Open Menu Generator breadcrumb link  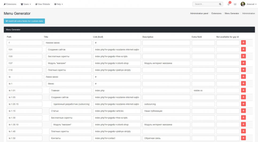pyautogui.click(x=232, y=14)
